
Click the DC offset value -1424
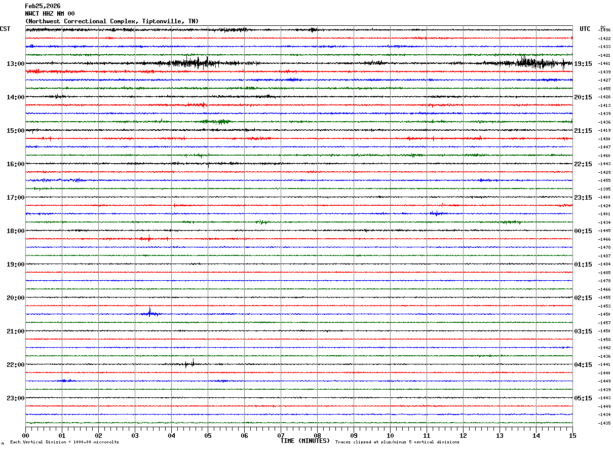click(x=604, y=206)
